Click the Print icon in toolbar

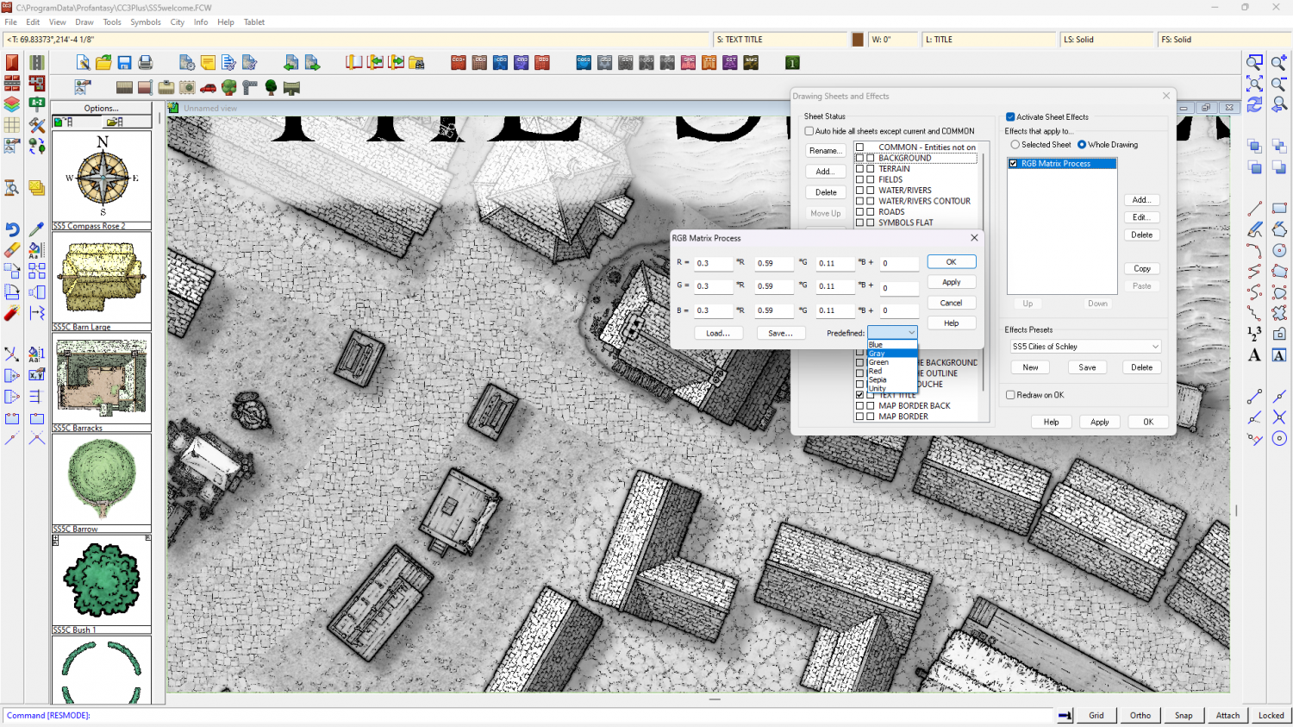coord(146,63)
